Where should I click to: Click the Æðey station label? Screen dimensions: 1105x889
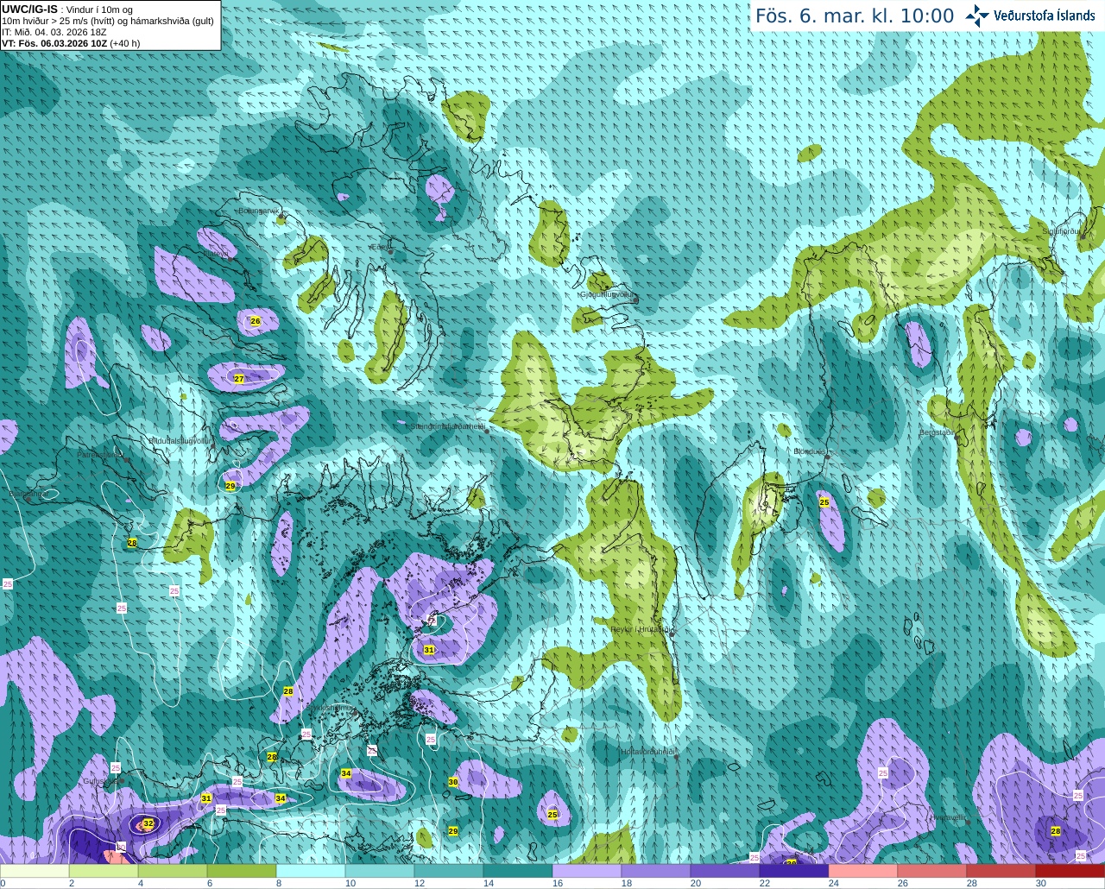(379, 247)
